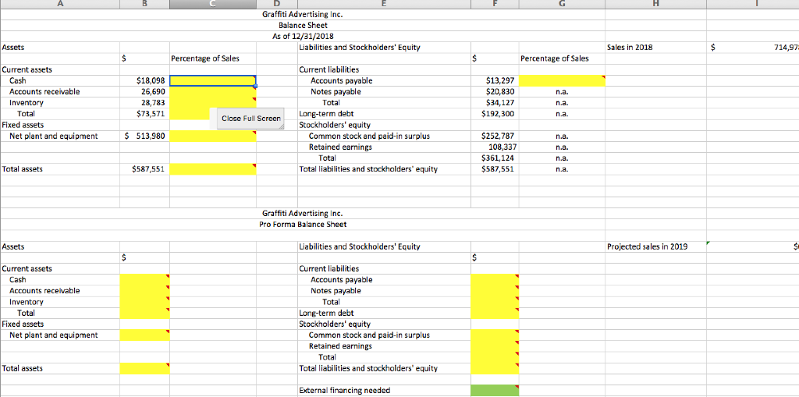This screenshot has height=397, width=799.
Task: Click the $18,098 cash value cell
Action: [x=144, y=80]
